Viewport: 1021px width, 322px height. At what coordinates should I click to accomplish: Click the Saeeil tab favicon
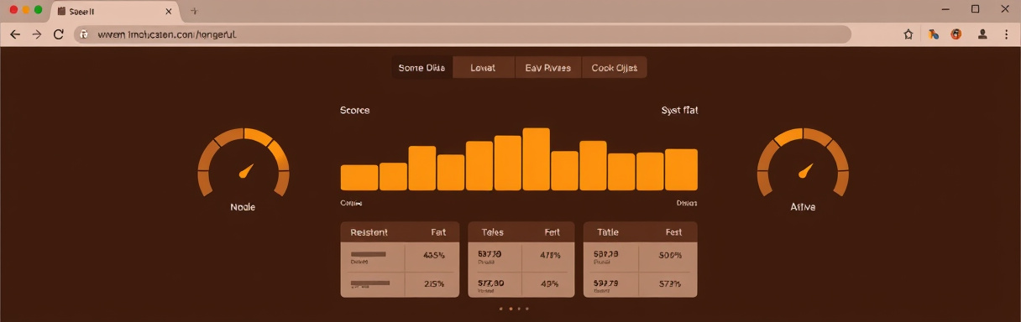(x=61, y=12)
